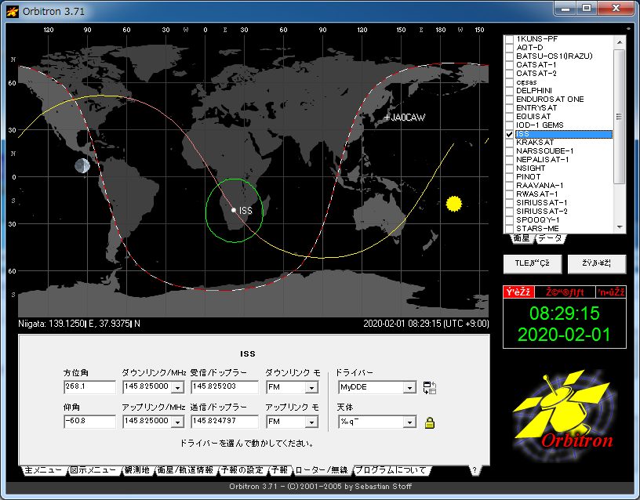Viewport: 640px width, 500px height.
Task: Click the azimuth 268.1 field
Action: 89,386
